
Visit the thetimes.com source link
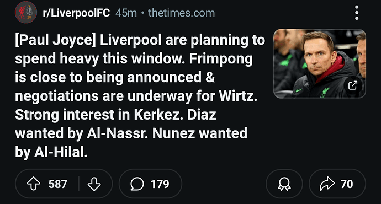pyautogui.click(x=182, y=13)
